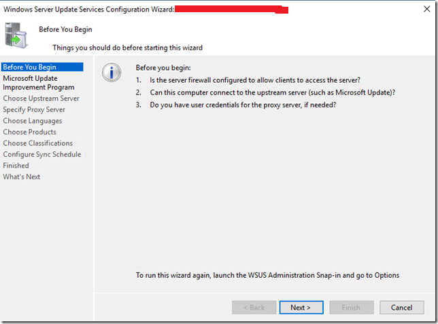Click the 'Before You Begin' header title

(x=66, y=30)
